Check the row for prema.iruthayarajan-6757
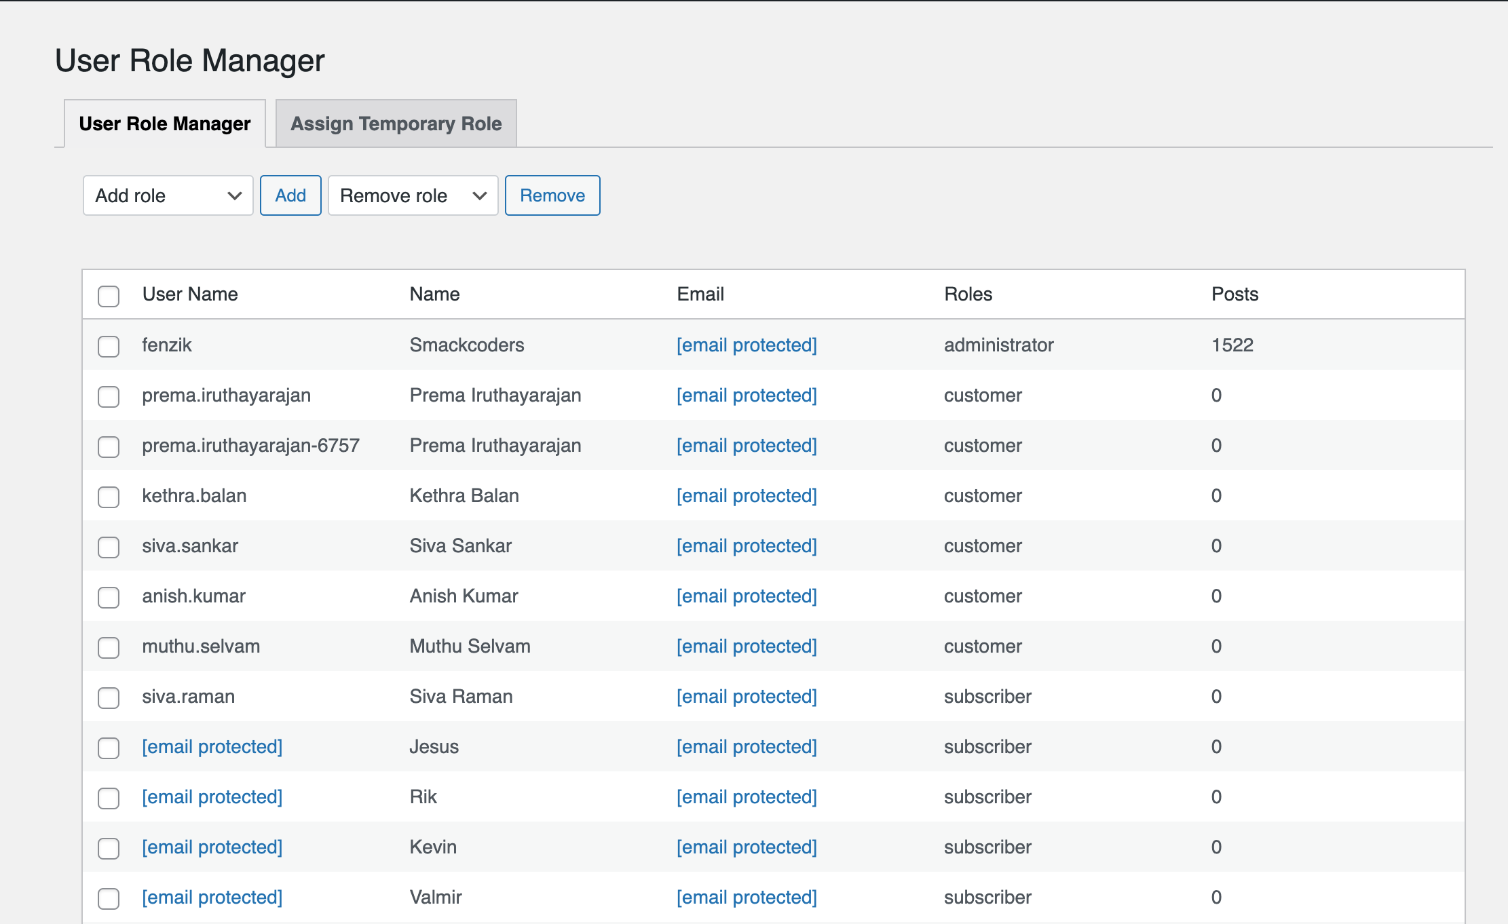The width and height of the screenshot is (1508, 924). 109,447
